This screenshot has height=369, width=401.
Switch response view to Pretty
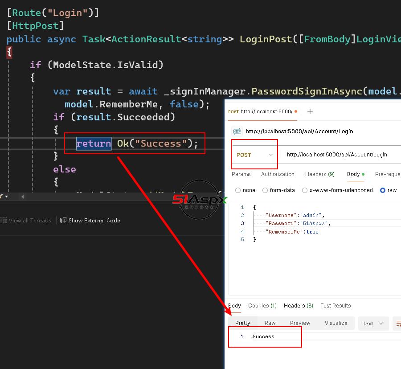242,323
